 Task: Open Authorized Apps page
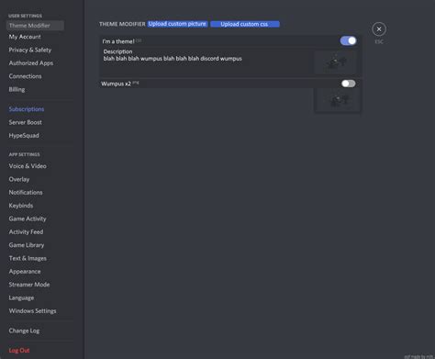(31, 63)
